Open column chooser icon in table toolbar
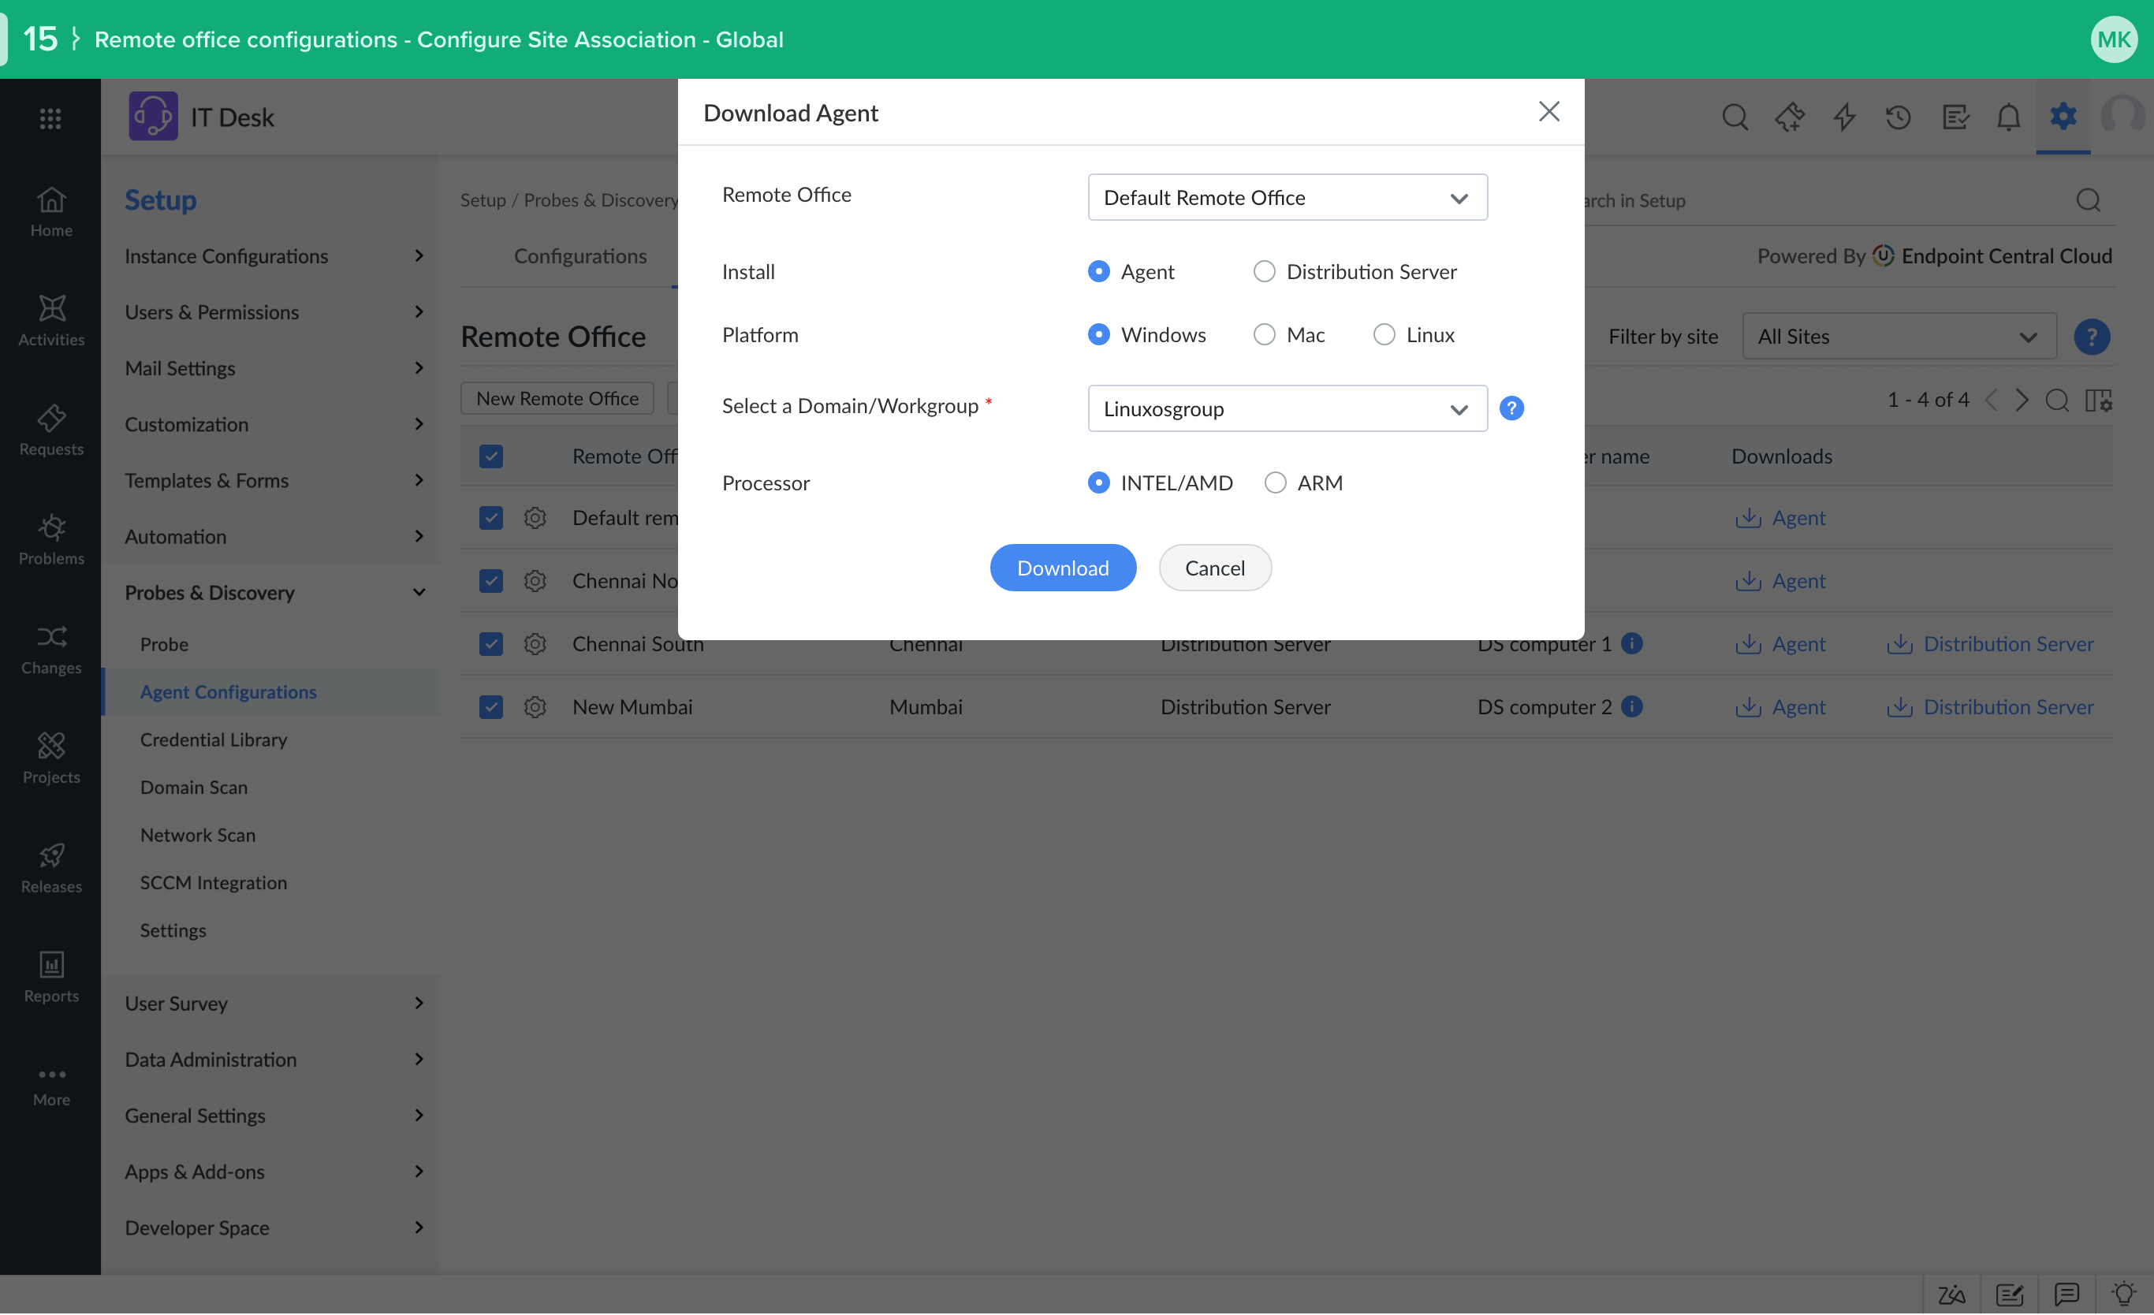The image size is (2154, 1315). (x=2098, y=400)
